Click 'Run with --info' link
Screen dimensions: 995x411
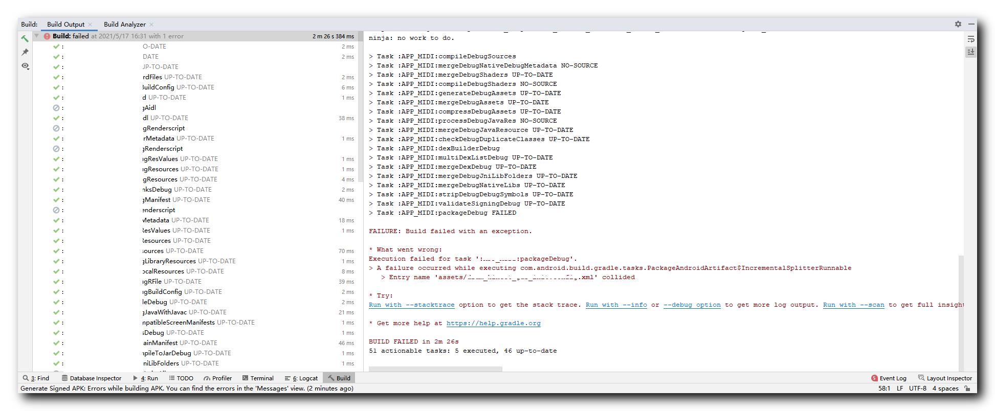616,305
